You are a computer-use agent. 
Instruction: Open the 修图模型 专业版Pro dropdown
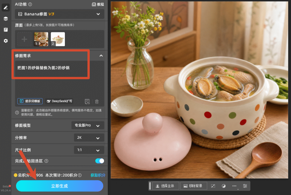[x=88, y=125]
